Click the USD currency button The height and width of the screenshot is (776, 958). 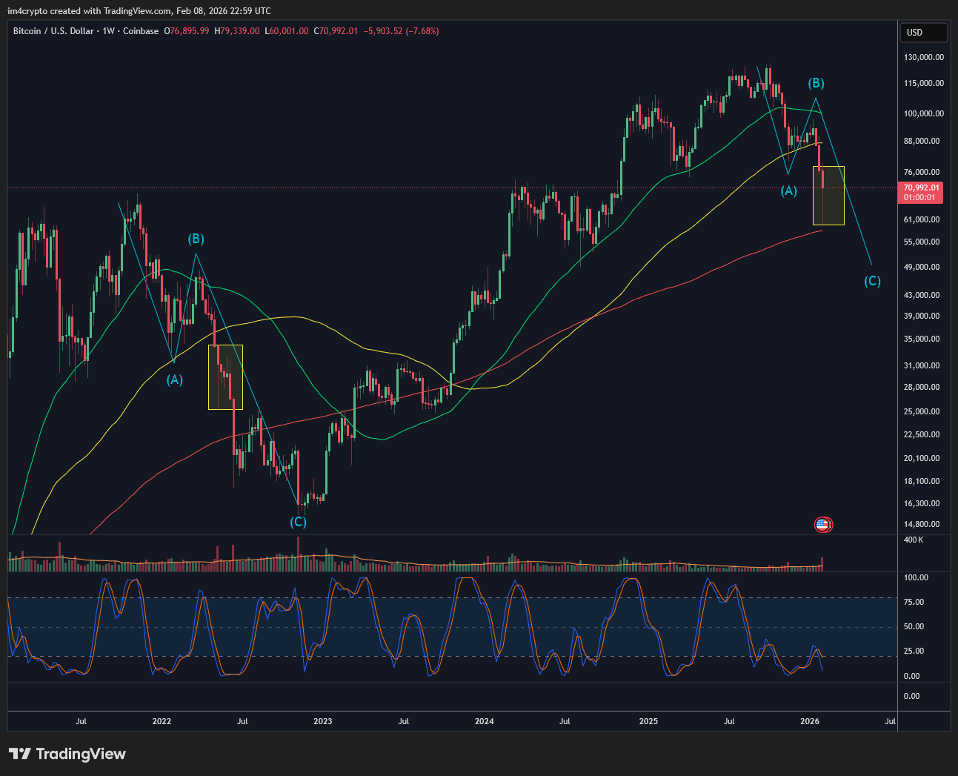tap(923, 33)
